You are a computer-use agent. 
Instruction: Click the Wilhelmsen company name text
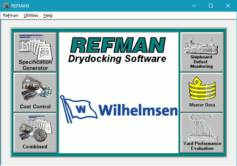[138, 110]
